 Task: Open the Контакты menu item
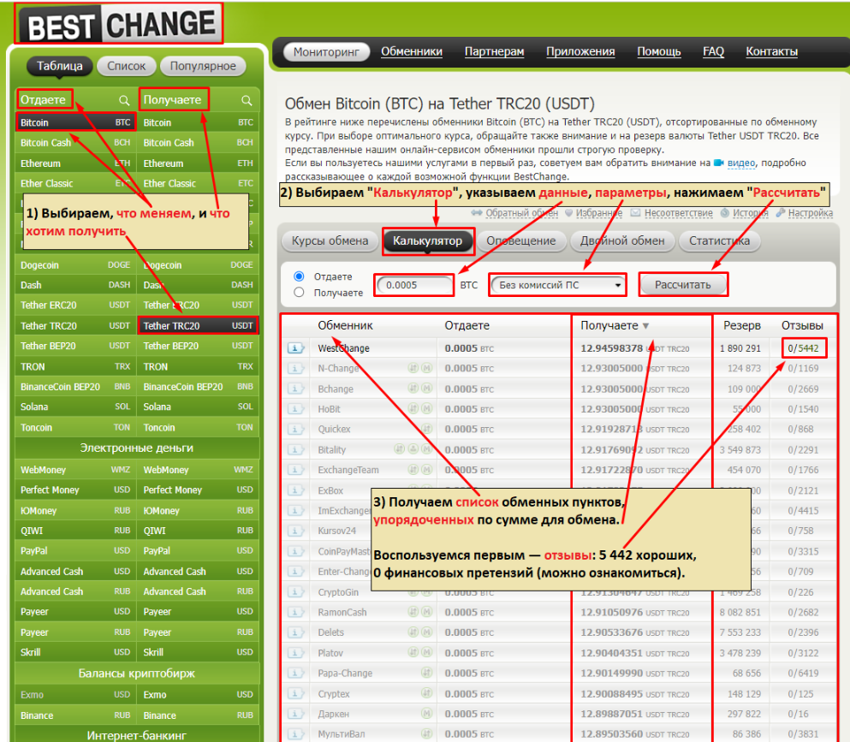coord(771,51)
